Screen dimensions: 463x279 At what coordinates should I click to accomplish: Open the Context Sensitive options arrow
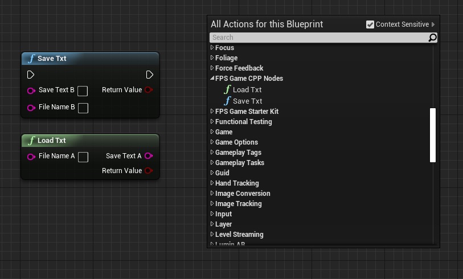pyautogui.click(x=433, y=24)
